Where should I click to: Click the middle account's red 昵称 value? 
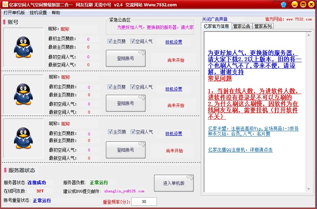(66, 77)
